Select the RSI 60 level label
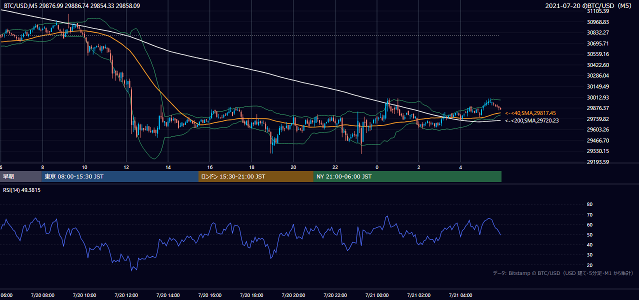639x300 pixels. point(589,224)
